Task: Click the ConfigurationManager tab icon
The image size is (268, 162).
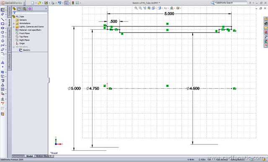Action: point(25,9)
